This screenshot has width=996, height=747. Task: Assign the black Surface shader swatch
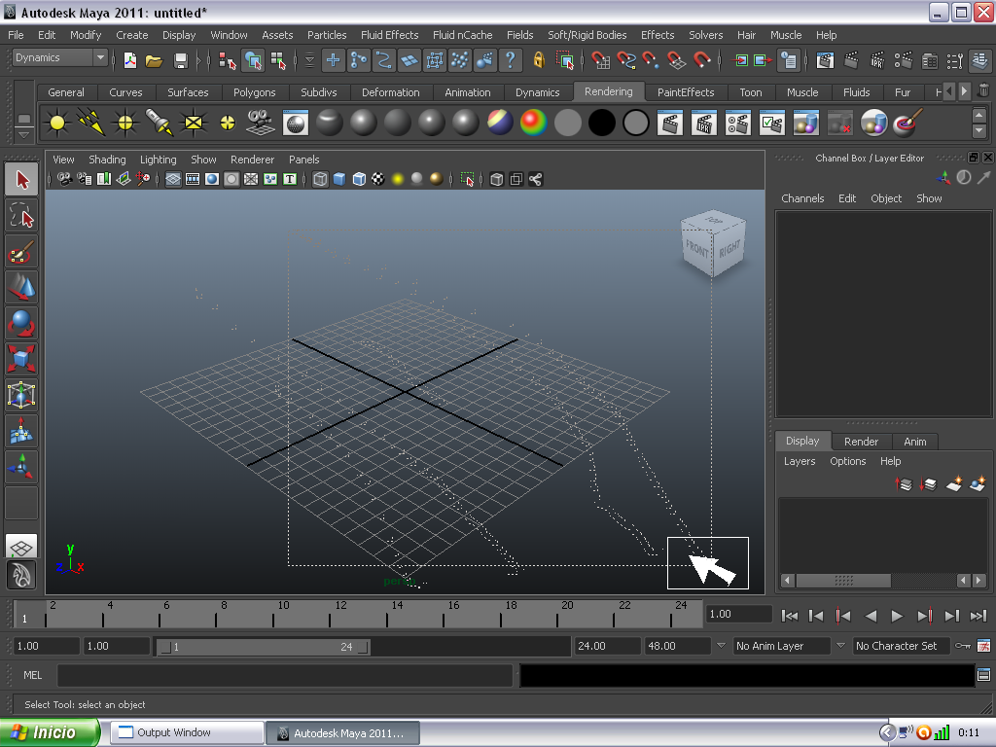[601, 122]
